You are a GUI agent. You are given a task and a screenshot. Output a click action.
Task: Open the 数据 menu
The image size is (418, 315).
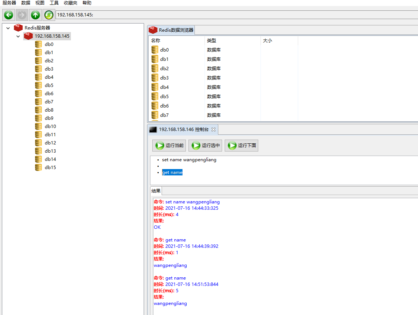pyautogui.click(x=26, y=3)
